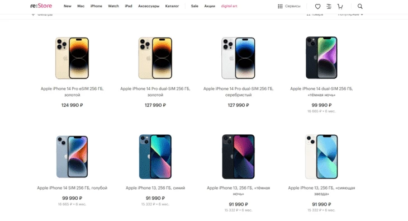
Task: Open the digital art link
Action: [x=229, y=6]
